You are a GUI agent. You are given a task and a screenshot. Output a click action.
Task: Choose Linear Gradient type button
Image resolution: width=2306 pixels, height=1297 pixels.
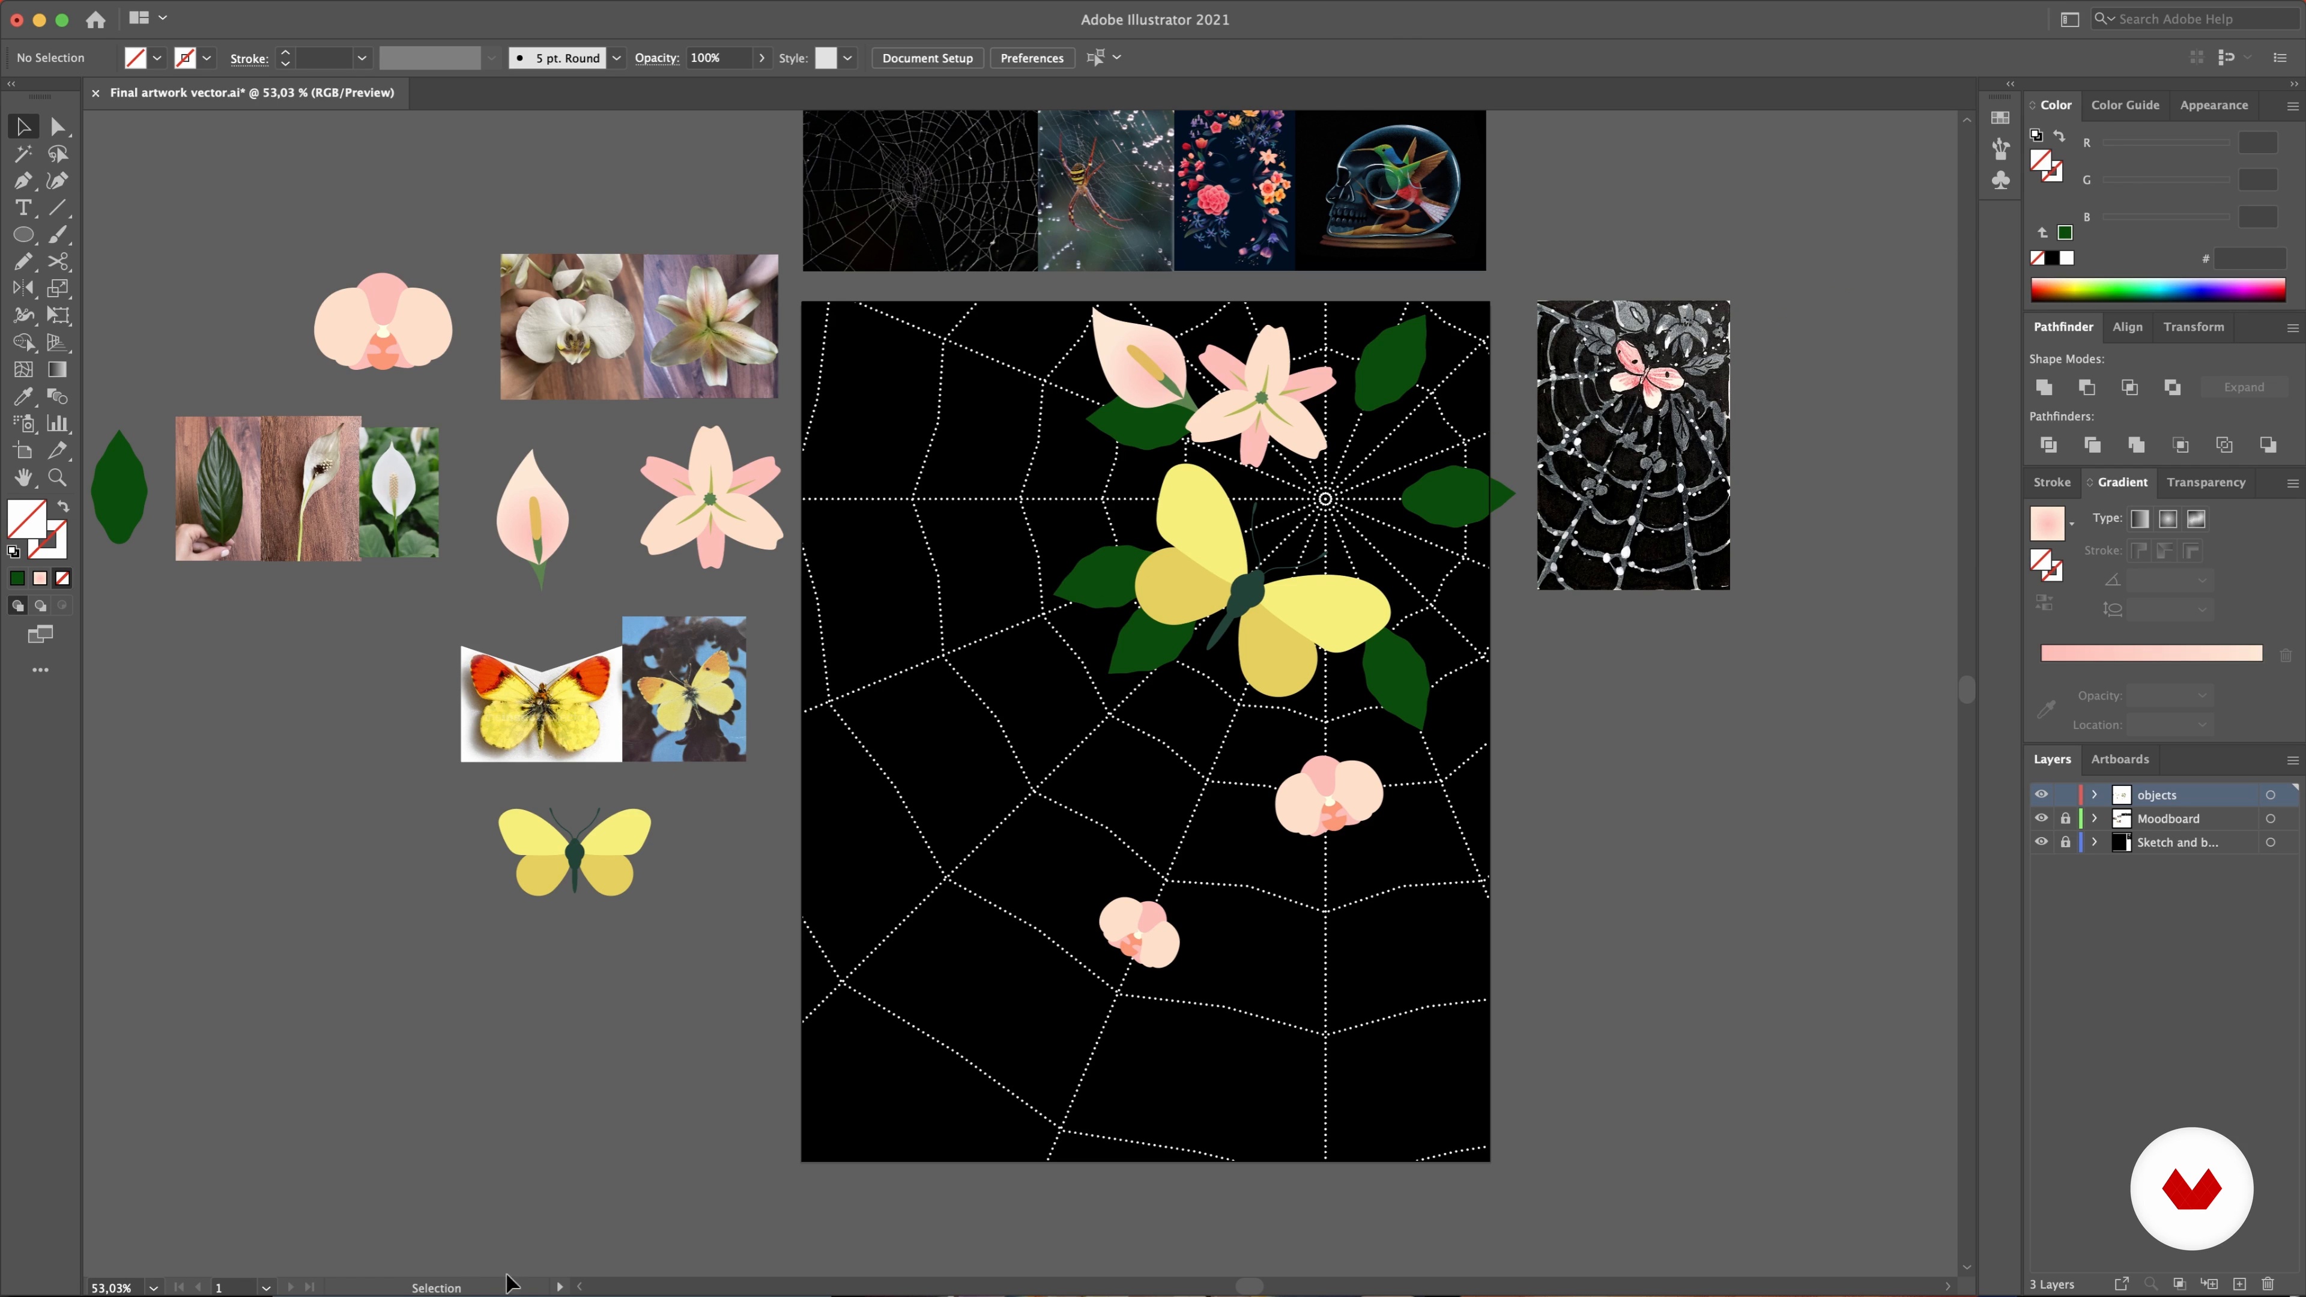2140,518
